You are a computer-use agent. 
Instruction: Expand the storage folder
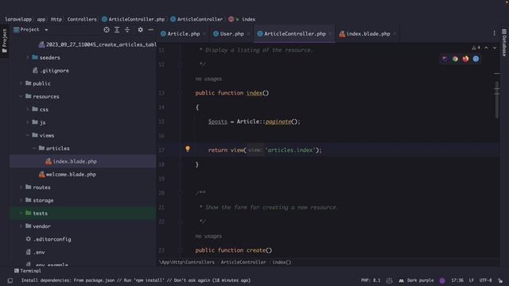(21, 200)
